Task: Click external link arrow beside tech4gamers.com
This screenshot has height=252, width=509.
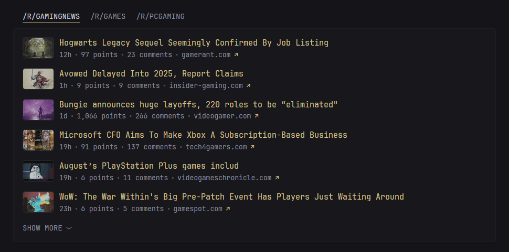Action: coord(252,147)
